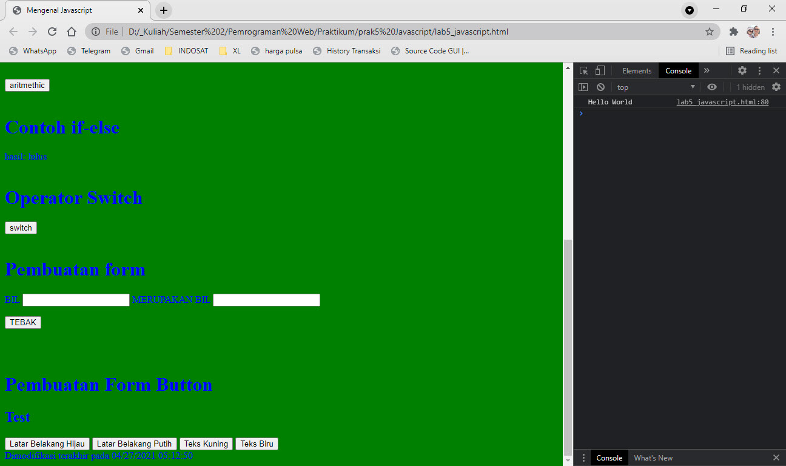The image size is (786, 466).
Task: Click inside the BIL input field
Action: 75,300
